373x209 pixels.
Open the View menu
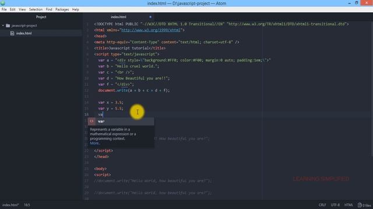22,9
